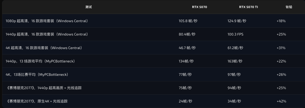This screenshot has width=305, height=108.
Task: Click the RTX 5070 column header
Action: coord(199,7)
